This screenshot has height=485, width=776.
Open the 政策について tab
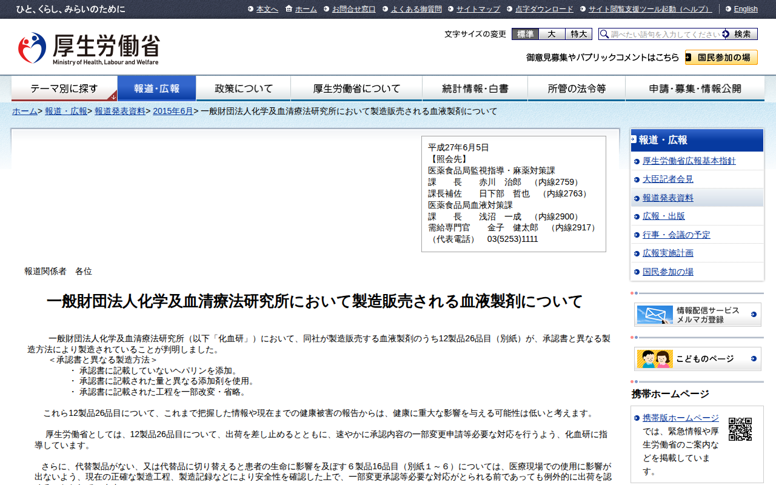pyautogui.click(x=244, y=89)
